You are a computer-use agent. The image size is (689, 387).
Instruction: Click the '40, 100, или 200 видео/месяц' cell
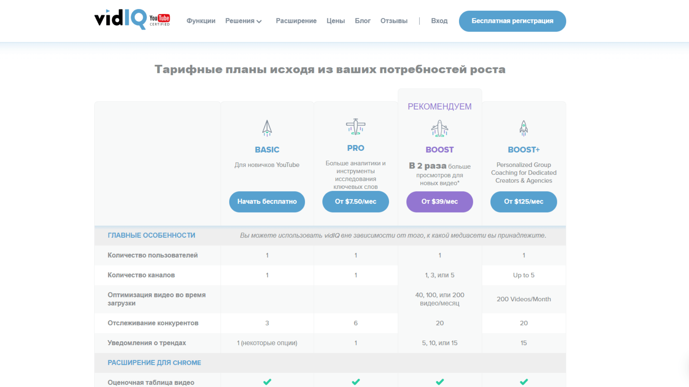pos(440,299)
